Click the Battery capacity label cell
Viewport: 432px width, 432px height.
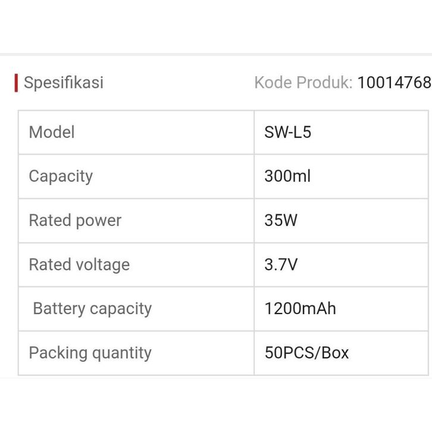click(x=92, y=308)
